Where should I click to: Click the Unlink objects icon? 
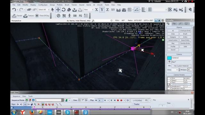tap(35, 10)
